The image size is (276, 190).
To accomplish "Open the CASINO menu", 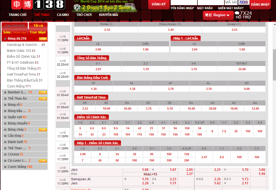I will (63, 15).
